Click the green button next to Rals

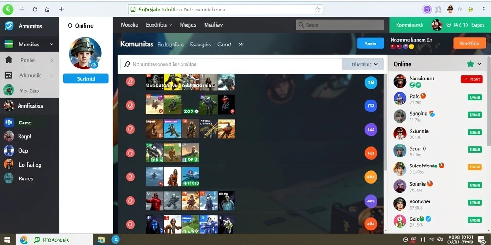tap(474, 98)
